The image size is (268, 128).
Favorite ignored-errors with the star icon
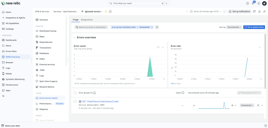pos(106,12)
